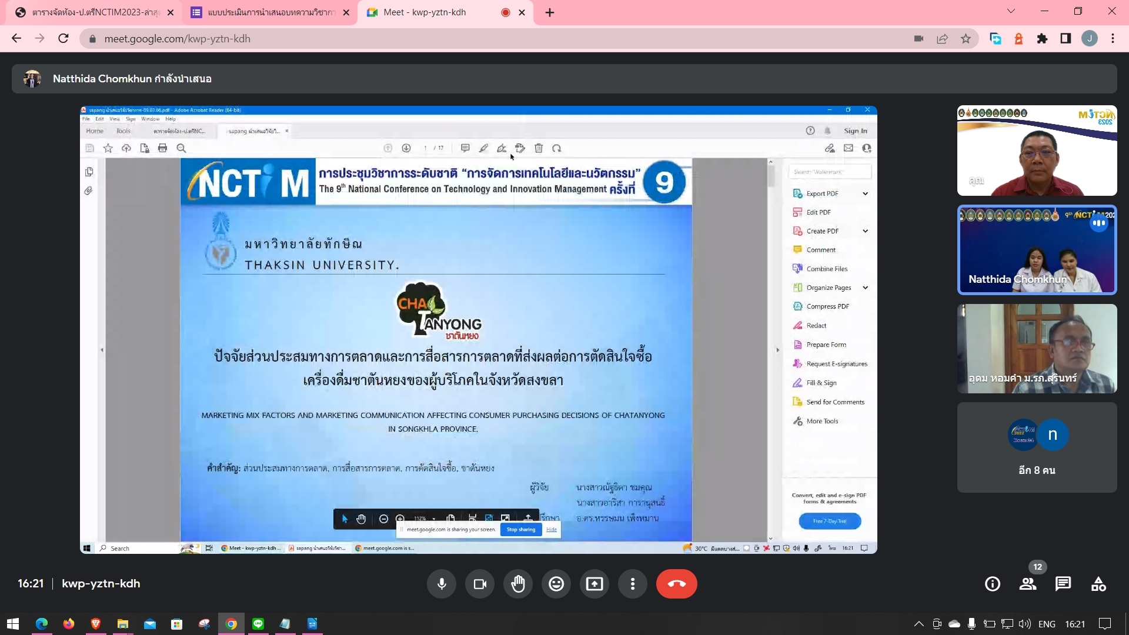Show the participants people list
This screenshot has width=1129, height=635.
click(x=1028, y=584)
